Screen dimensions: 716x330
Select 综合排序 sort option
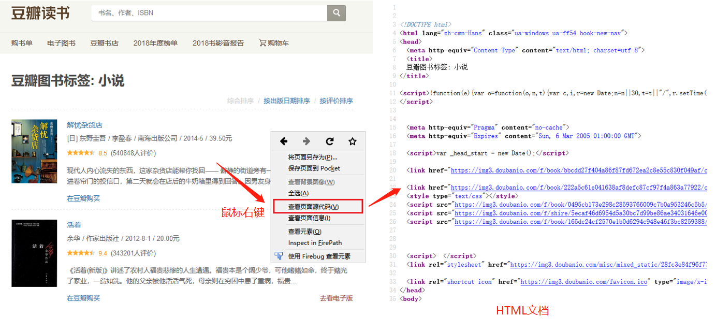[x=241, y=101]
